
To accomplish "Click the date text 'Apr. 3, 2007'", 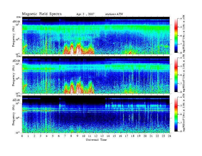I will [x=85, y=14].
